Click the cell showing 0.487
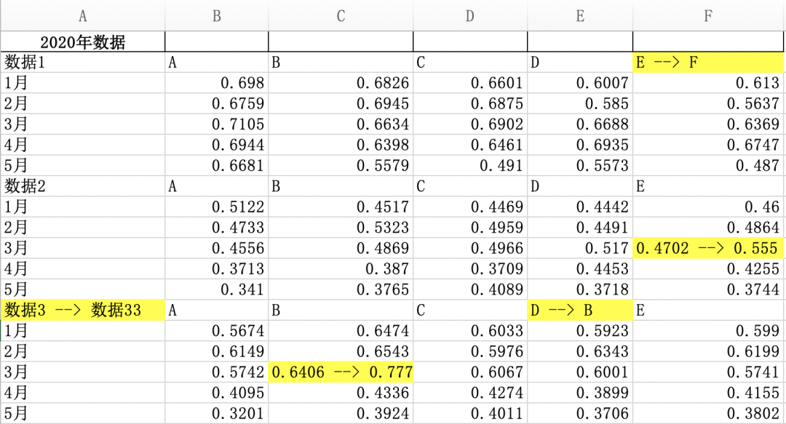The height and width of the screenshot is (424, 786). click(x=708, y=165)
